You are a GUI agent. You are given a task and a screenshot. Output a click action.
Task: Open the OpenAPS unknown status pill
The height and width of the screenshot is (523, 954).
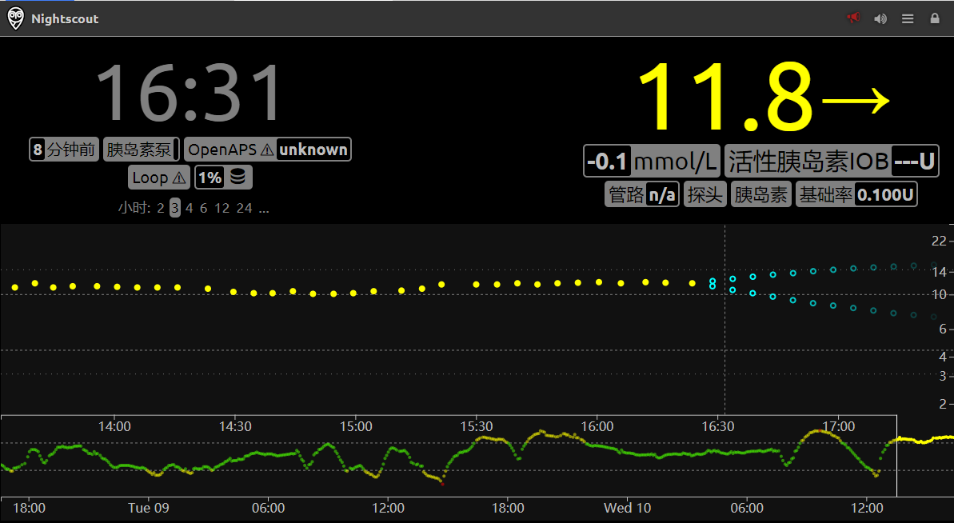pyautogui.click(x=268, y=149)
